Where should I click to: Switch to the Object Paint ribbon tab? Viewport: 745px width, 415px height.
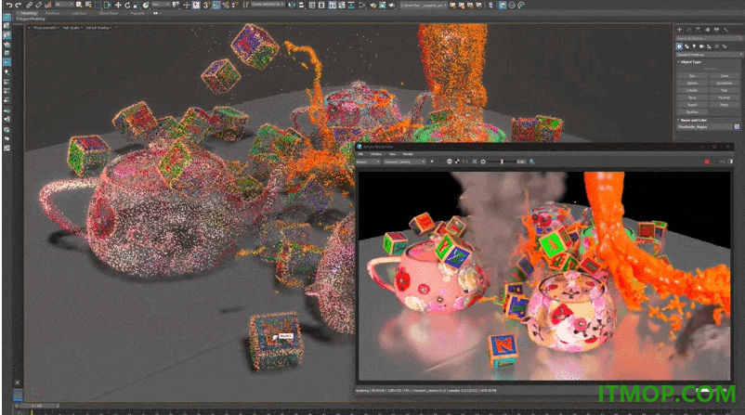(x=109, y=13)
